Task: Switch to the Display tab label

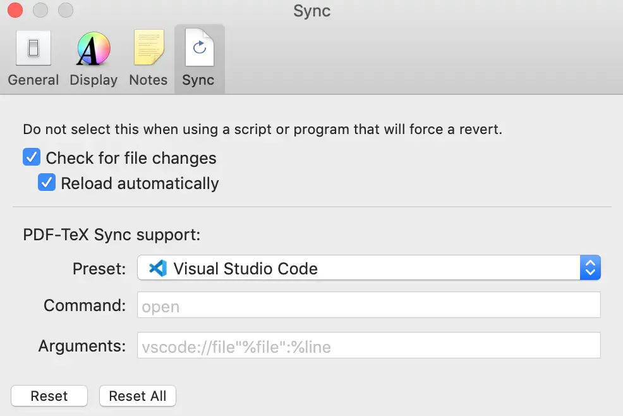Action: pyautogui.click(x=94, y=80)
